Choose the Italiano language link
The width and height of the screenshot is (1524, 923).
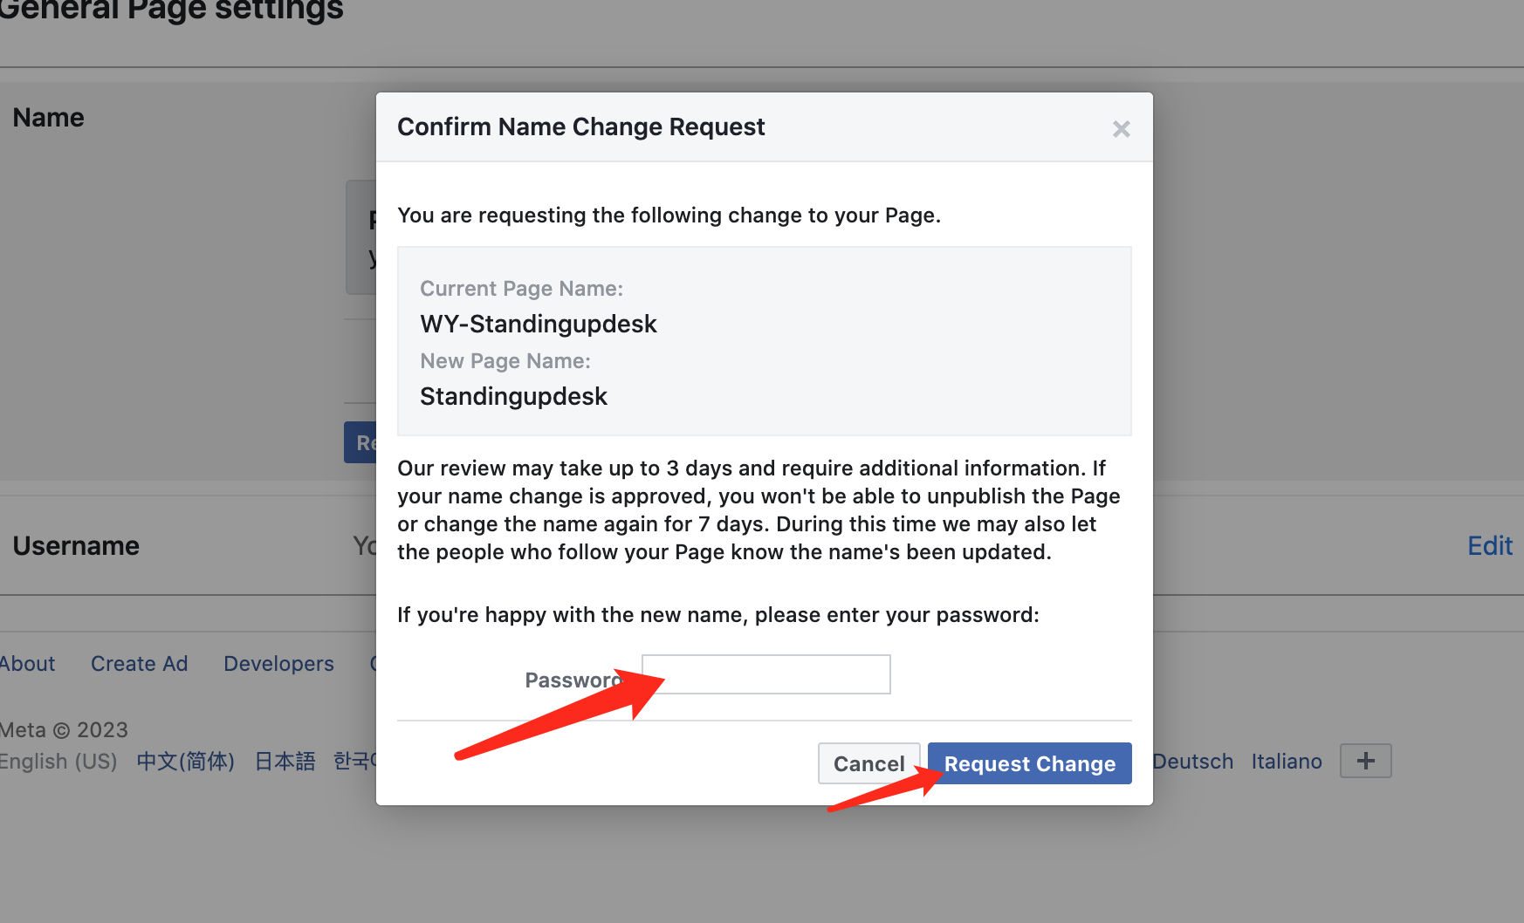tap(1287, 762)
